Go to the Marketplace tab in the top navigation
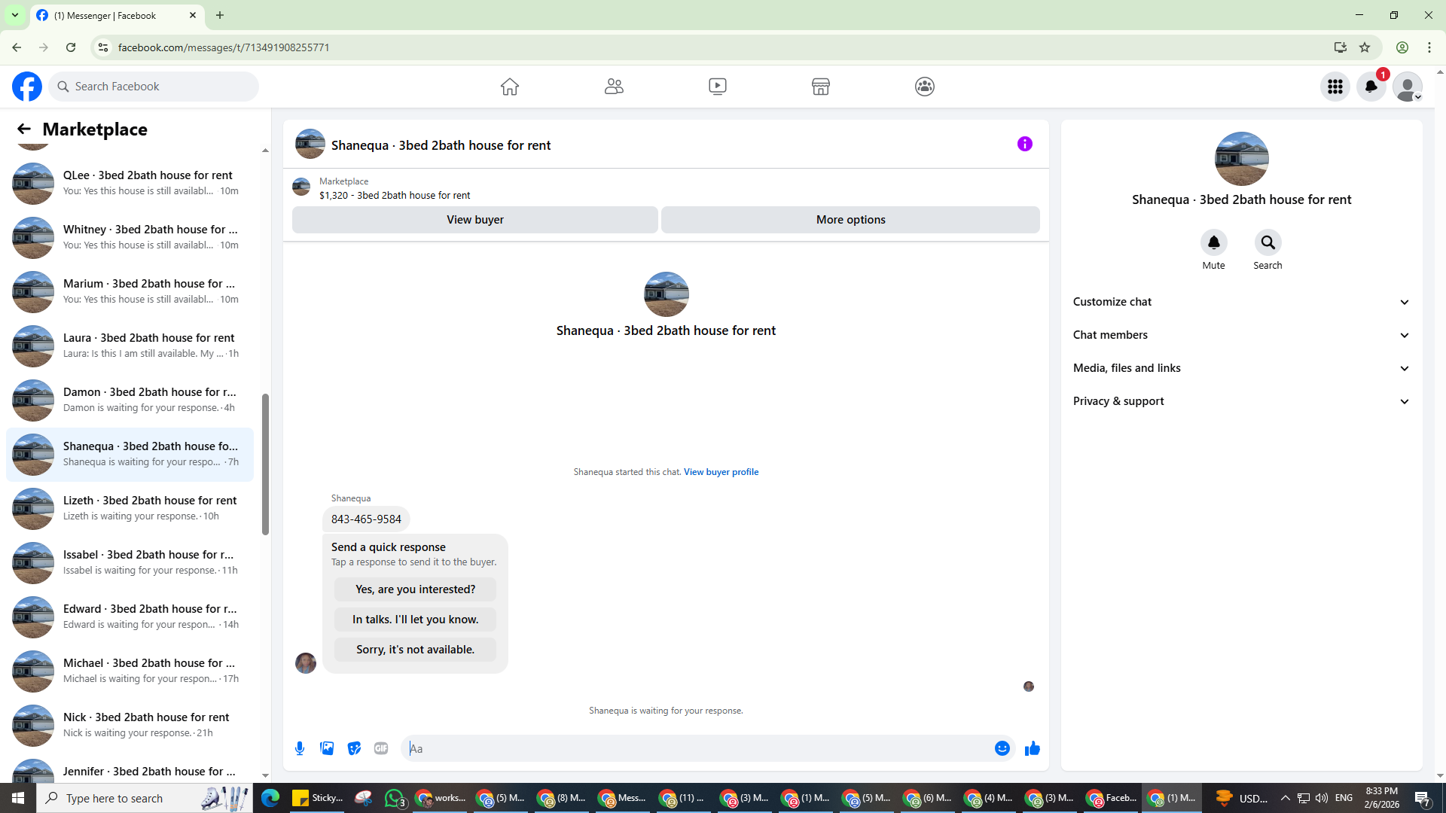Screen dimensions: 1446x813 click(820, 87)
